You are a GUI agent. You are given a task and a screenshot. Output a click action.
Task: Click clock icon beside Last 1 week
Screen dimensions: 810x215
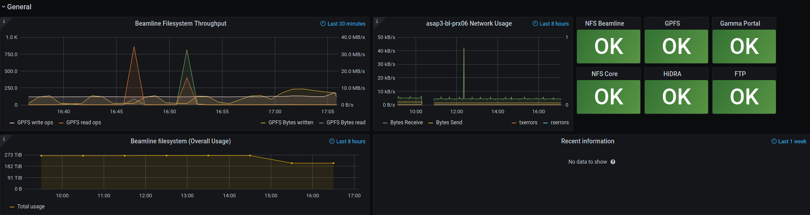pos(774,142)
